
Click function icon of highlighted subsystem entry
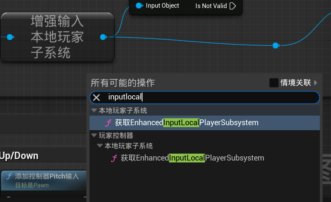pyautogui.click(x=108, y=123)
